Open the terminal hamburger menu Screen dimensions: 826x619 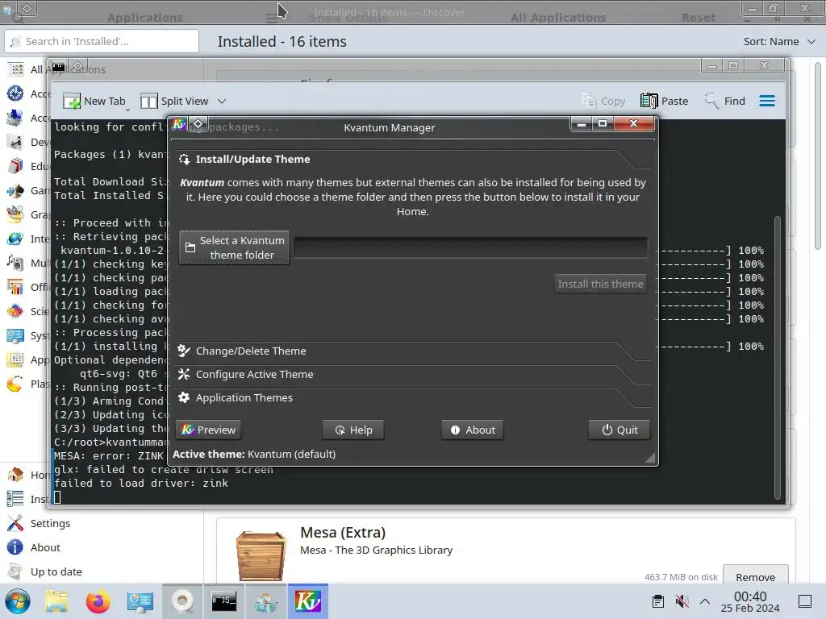(767, 101)
